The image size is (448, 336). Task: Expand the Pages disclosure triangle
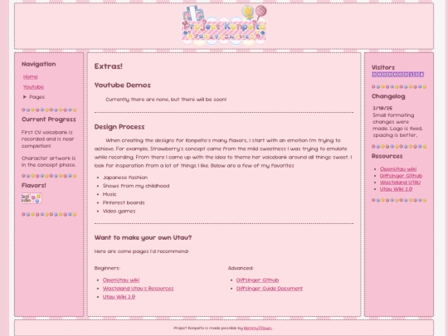tap(25, 97)
